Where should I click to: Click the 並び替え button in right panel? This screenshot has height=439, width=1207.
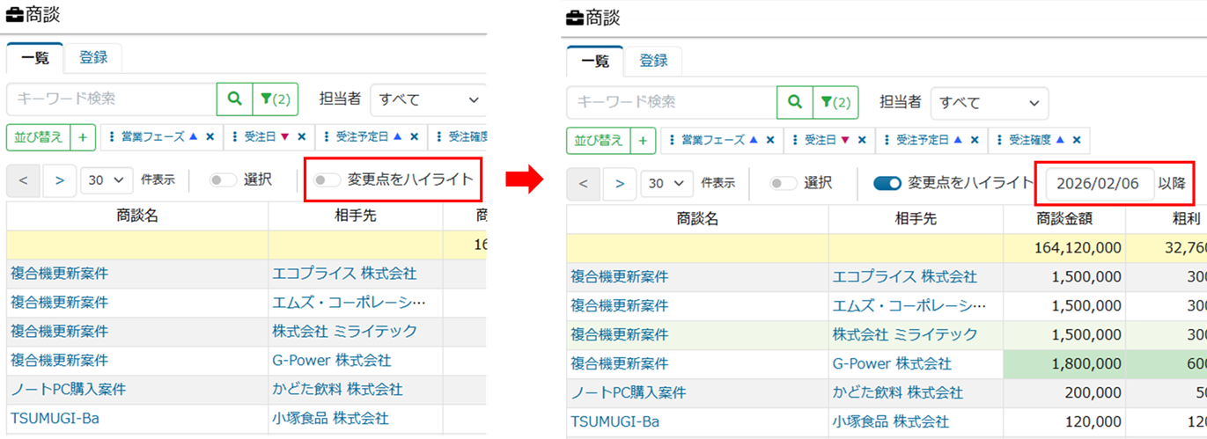coord(599,139)
